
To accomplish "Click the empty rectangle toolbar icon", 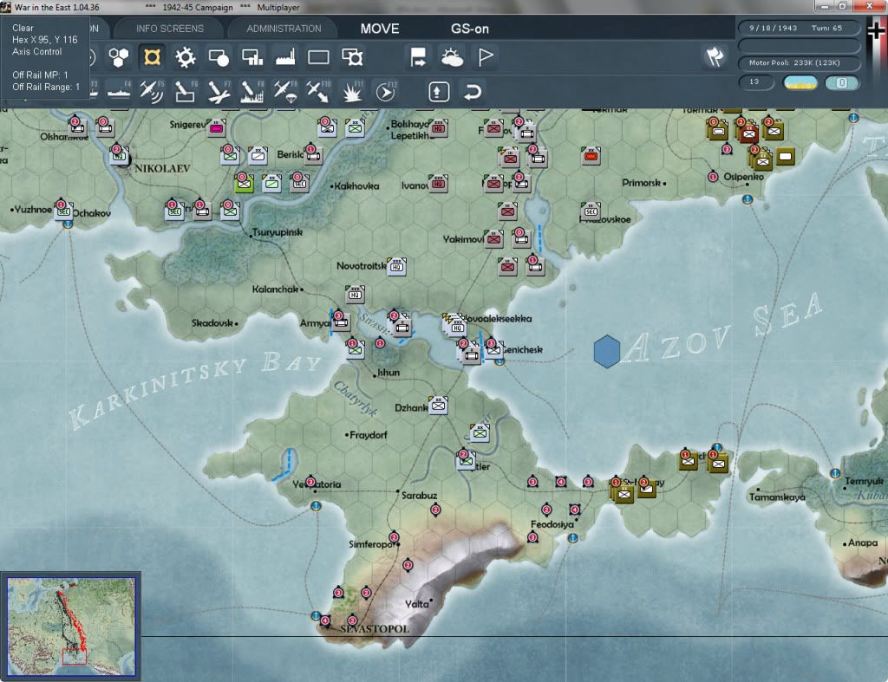I will click(318, 57).
